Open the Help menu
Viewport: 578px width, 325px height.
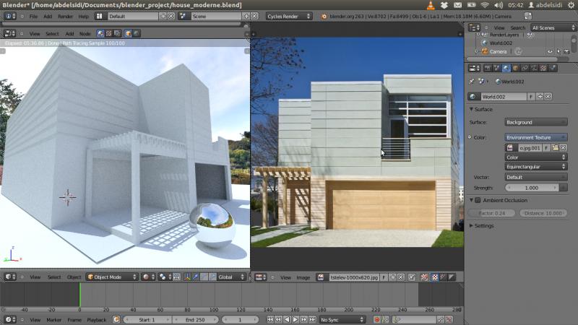coord(84,16)
